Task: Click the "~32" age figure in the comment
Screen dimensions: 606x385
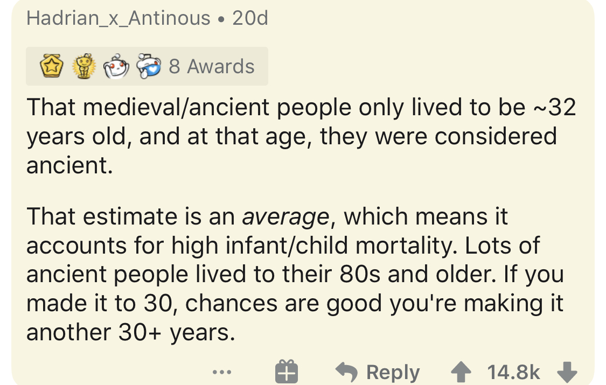Action: coord(554,107)
